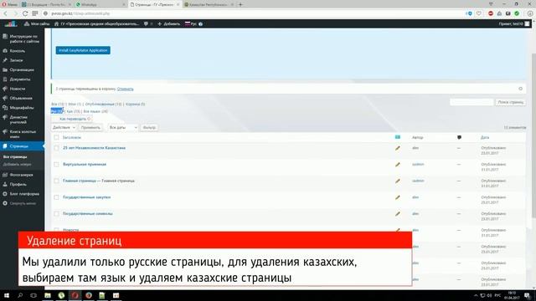This screenshot has height=301, width=536.
Task: Click the page search input field
Action: 472,102
